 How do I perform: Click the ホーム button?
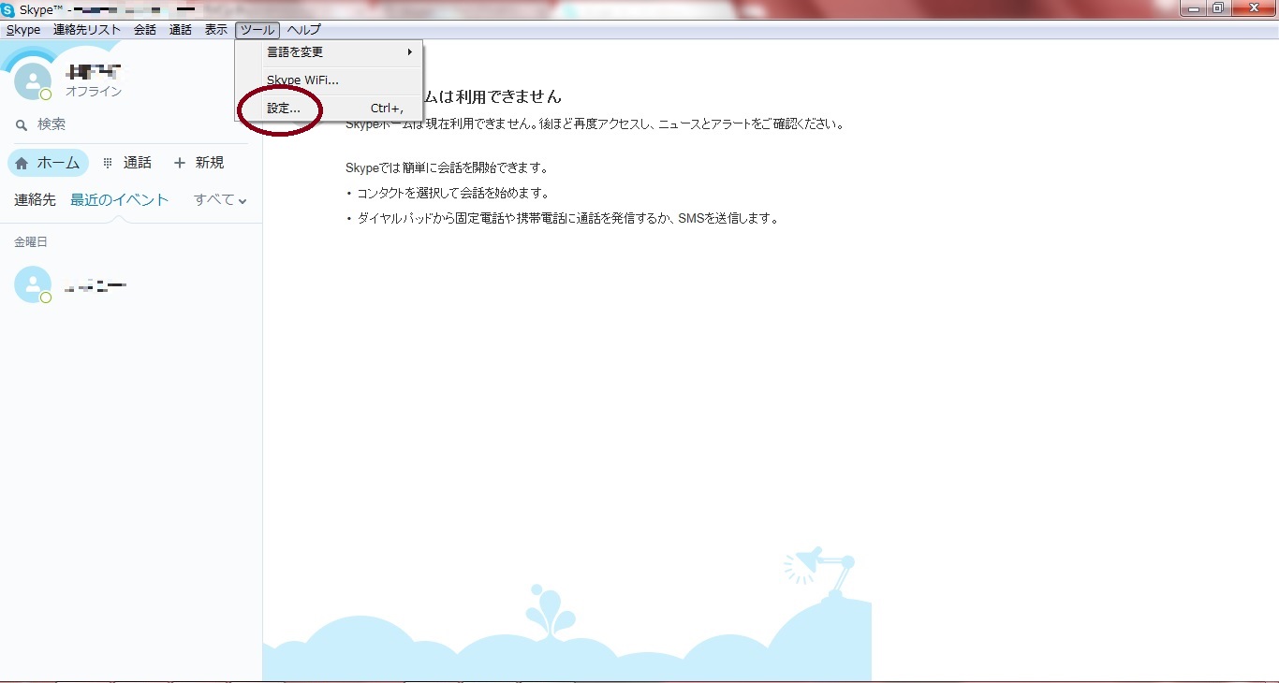pos(48,163)
